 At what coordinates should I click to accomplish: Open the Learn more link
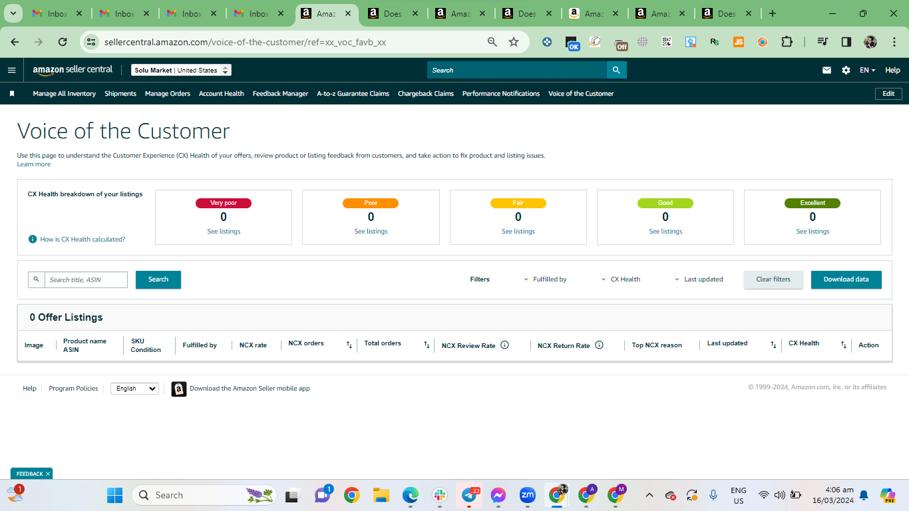(34, 164)
